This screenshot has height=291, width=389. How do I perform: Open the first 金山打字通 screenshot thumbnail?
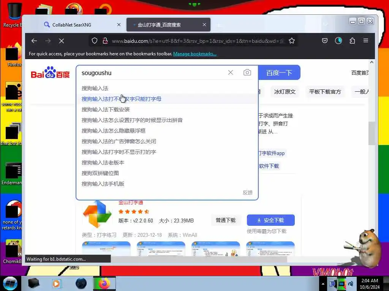pyautogui.click(x=106, y=249)
